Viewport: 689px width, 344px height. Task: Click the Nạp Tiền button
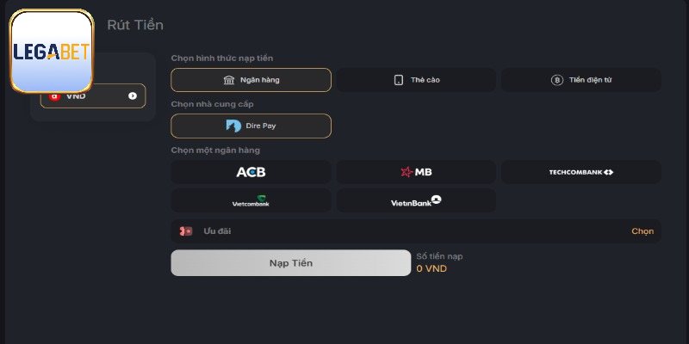coord(291,263)
